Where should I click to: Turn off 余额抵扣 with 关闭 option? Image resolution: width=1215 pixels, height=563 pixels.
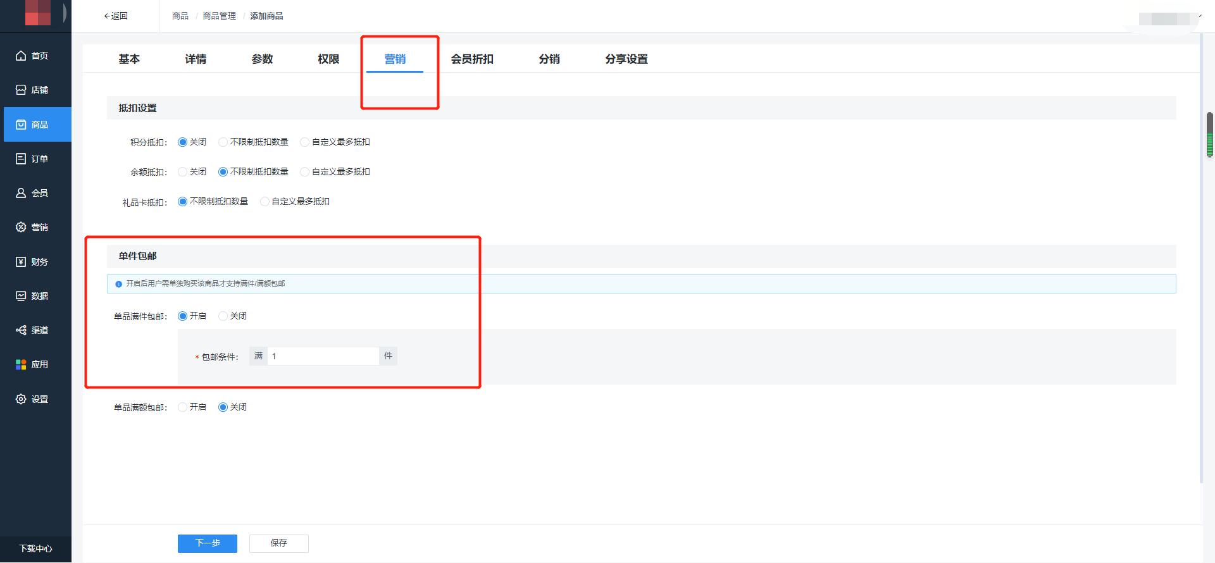(183, 172)
